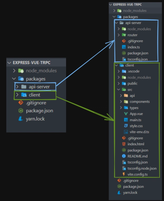Click the router folder icon

[x=124, y=35]
